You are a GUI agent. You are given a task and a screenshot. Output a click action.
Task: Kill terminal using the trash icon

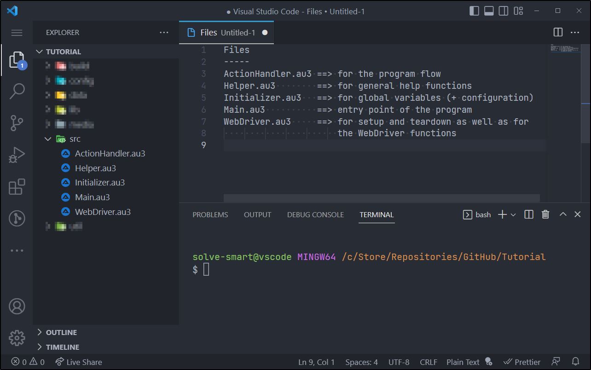(x=545, y=214)
